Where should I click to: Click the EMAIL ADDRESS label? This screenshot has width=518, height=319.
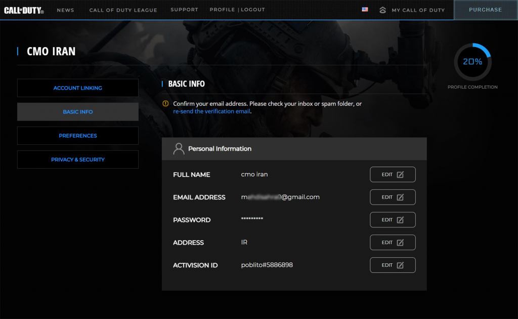[x=199, y=197]
